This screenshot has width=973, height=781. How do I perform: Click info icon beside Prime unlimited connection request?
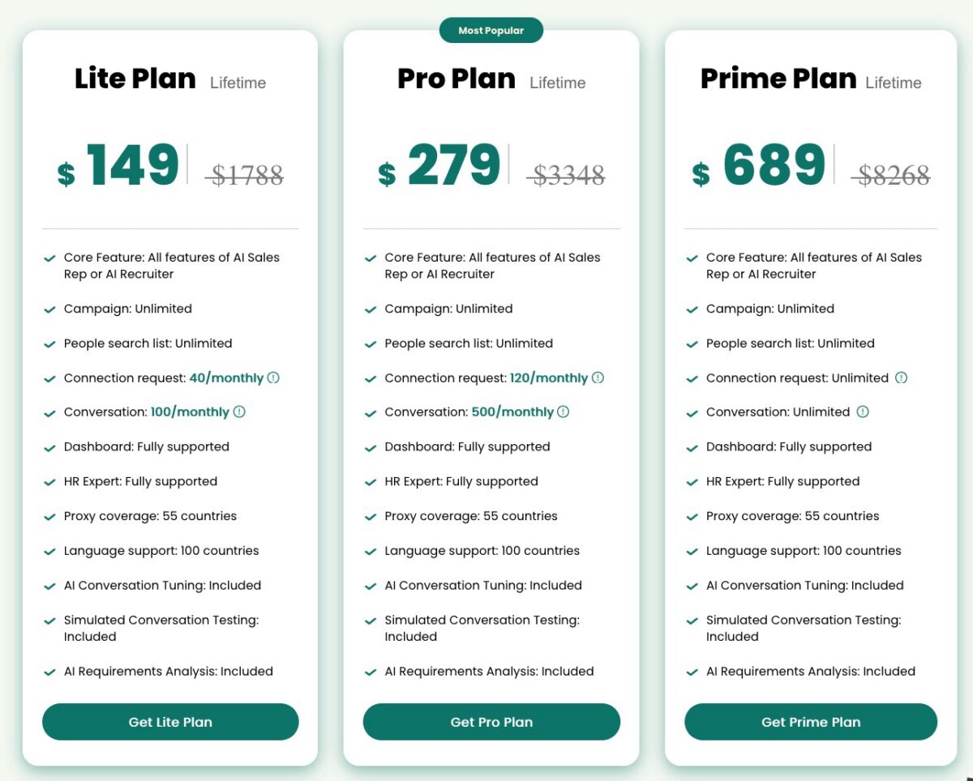click(x=901, y=378)
